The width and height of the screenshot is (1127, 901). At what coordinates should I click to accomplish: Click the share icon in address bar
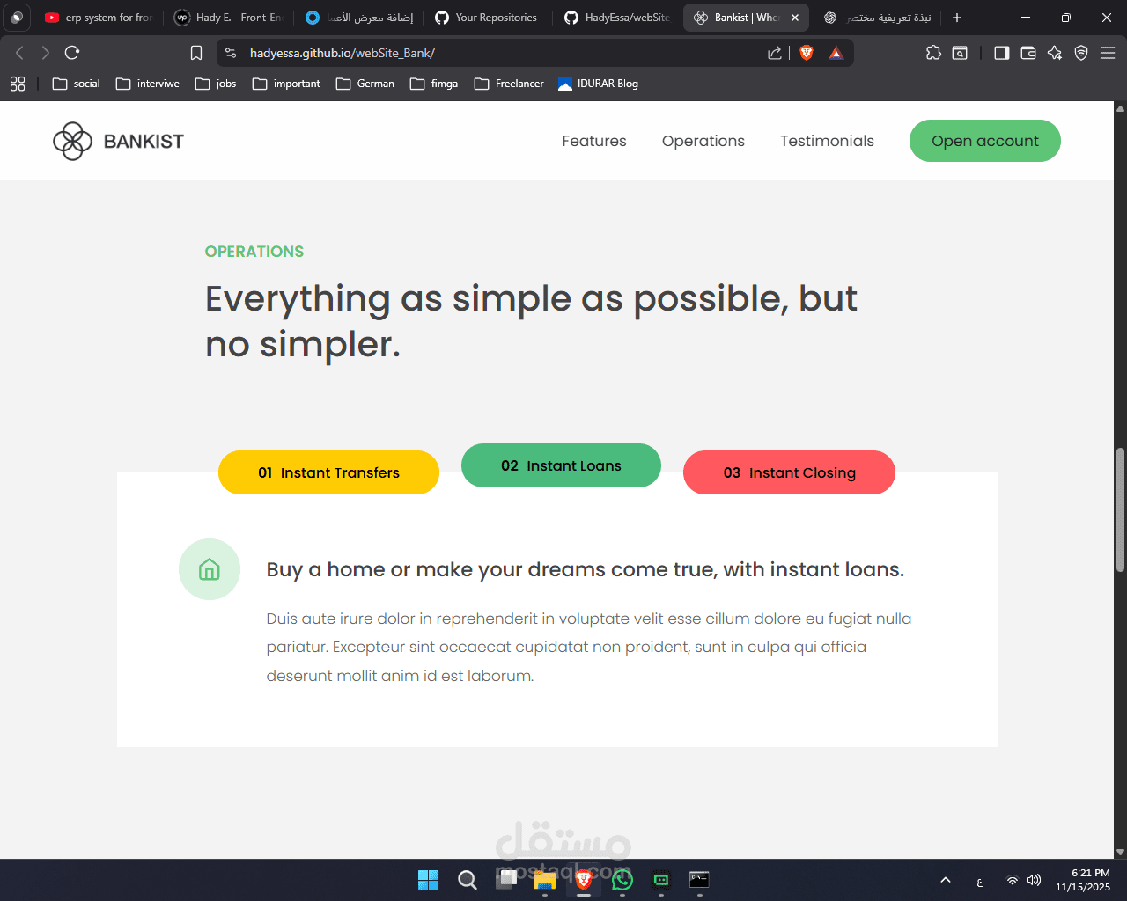(x=775, y=53)
